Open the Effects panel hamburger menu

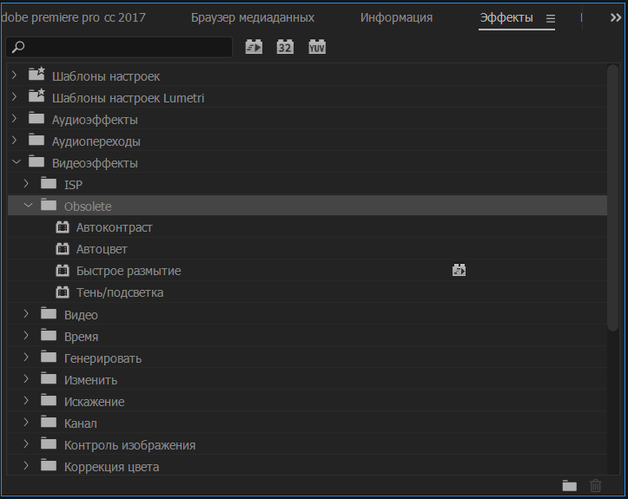[551, 18]
